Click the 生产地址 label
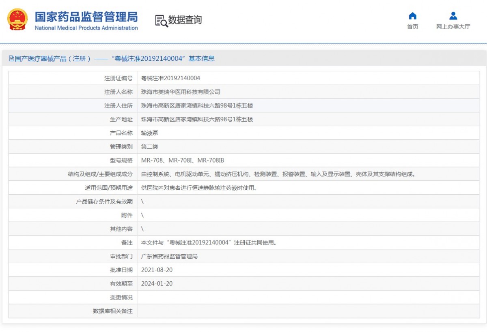 (121, 120)
